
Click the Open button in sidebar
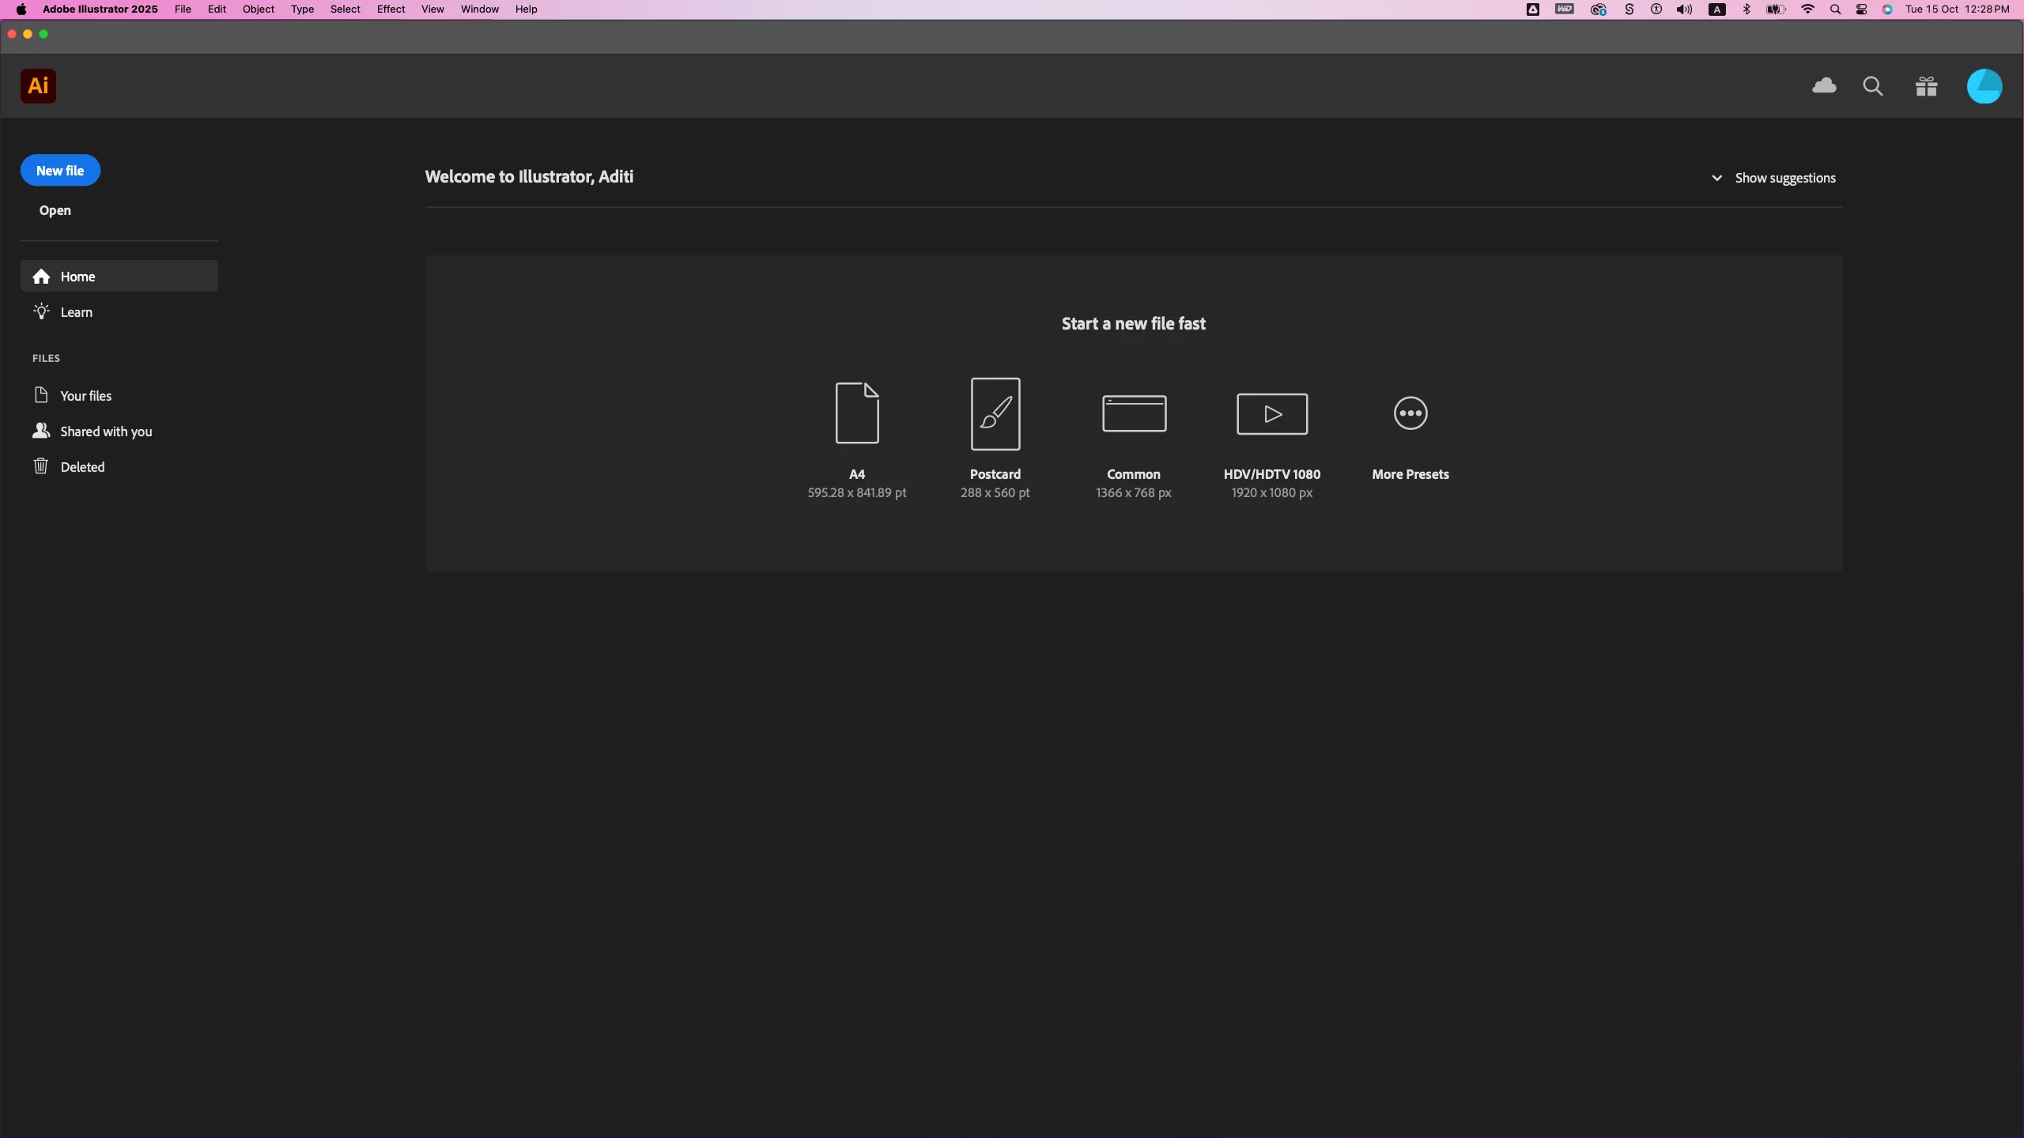coord(55,210)
